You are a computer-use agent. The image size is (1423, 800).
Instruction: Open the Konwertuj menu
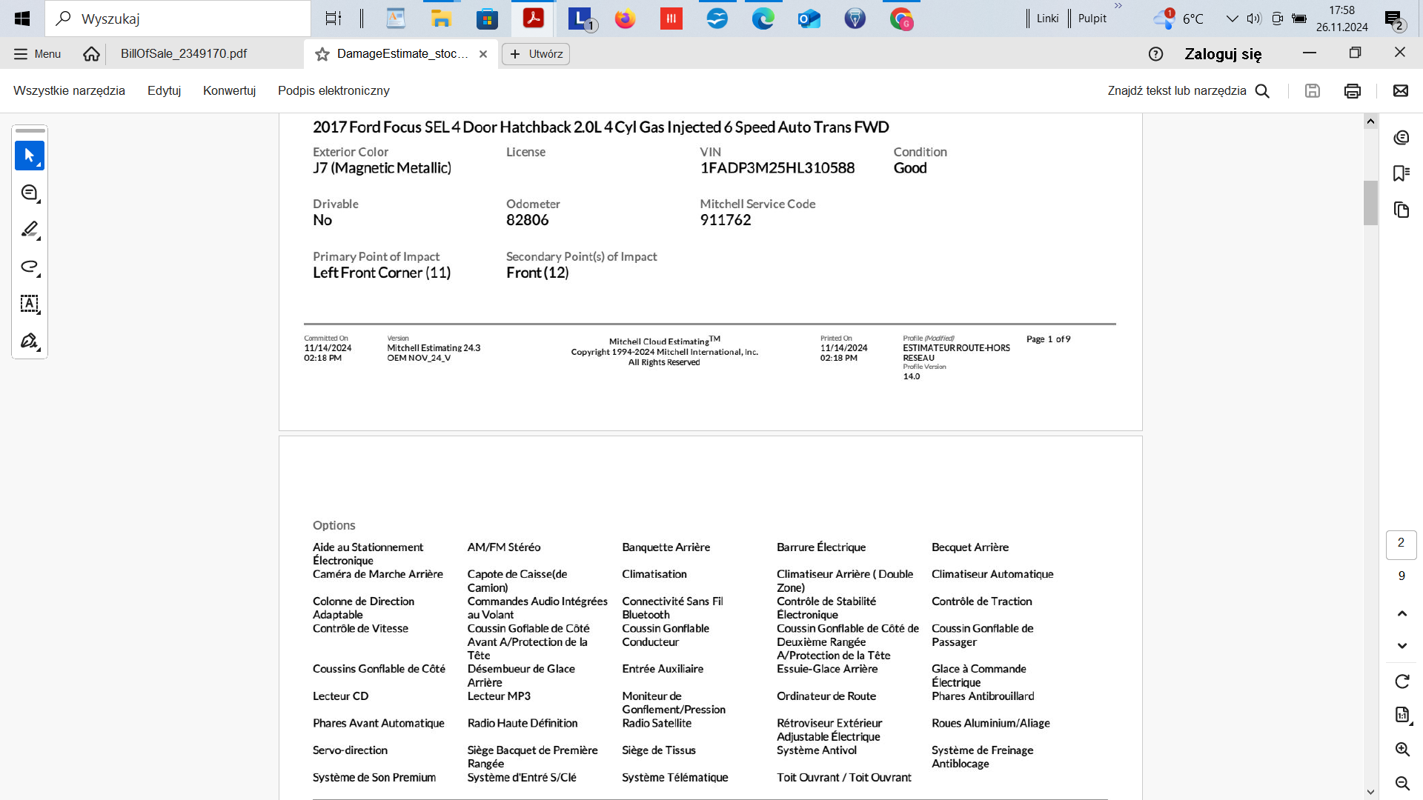pos(229,91)
